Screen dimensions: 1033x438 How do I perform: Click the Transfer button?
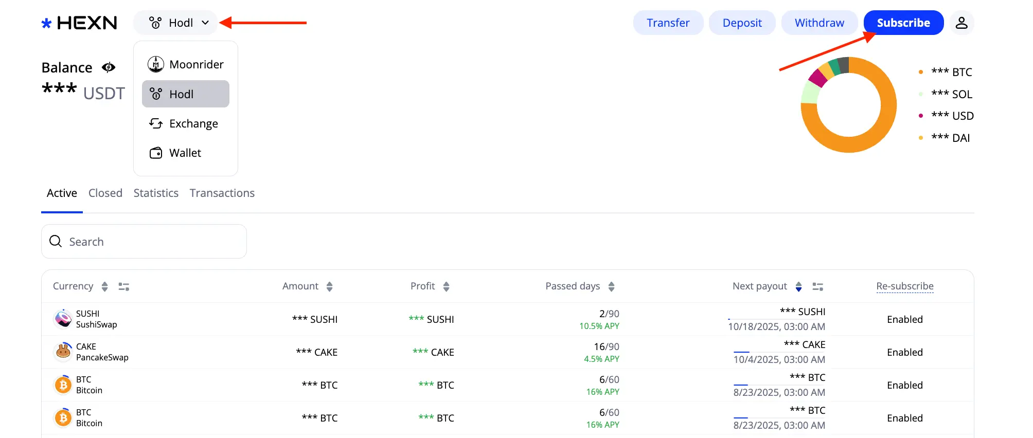[668, 23]
